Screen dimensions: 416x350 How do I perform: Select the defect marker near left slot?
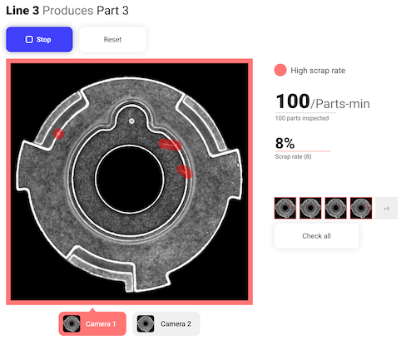tap(58, 134)
